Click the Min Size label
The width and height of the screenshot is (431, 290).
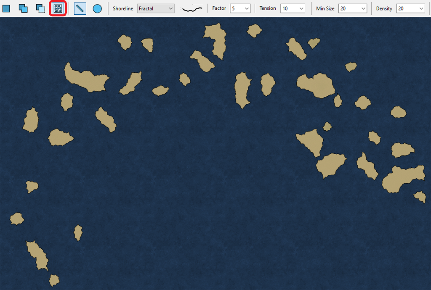[325, 8]
